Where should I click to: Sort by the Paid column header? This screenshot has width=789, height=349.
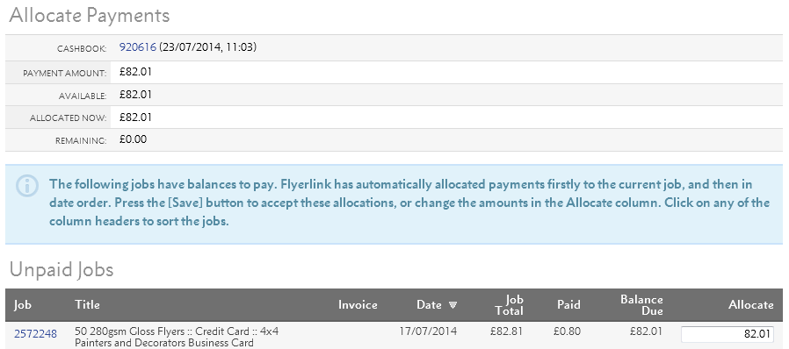coord(568,305)
